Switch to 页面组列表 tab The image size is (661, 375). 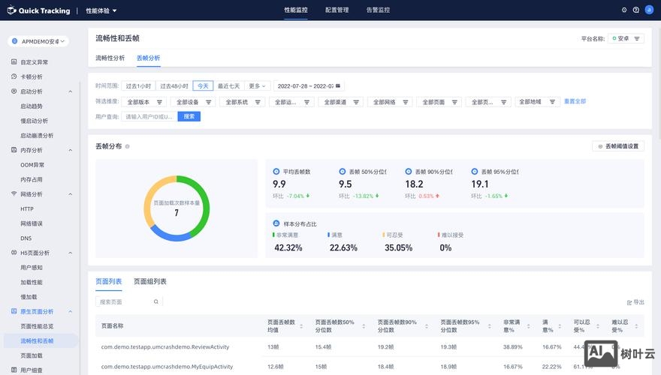[150, 281]
